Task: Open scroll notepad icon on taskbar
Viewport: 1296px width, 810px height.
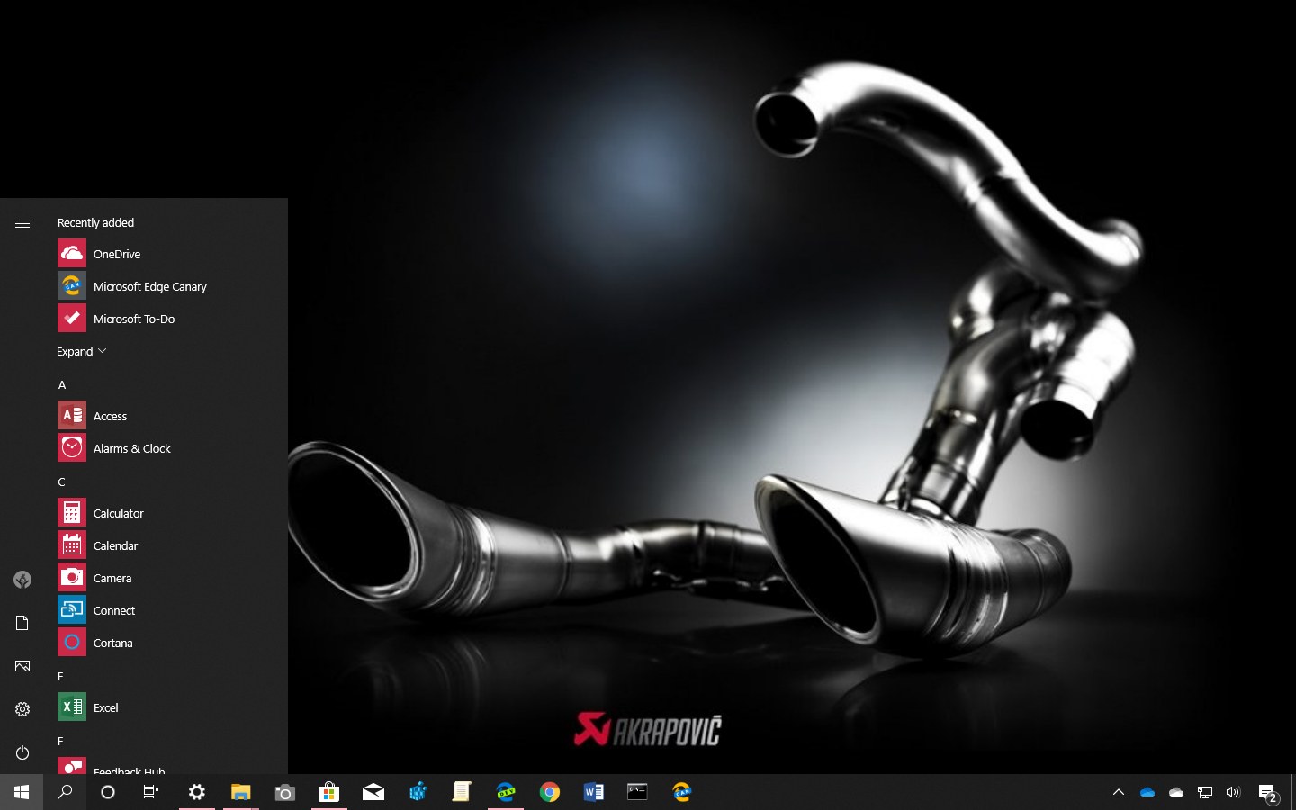Action: (461, 792)
